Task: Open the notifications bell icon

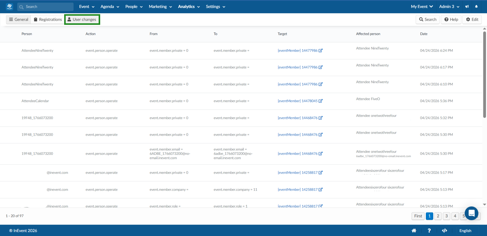Action: (x=476, y=7)
